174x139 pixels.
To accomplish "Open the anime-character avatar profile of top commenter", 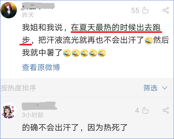I will (9, 10).
